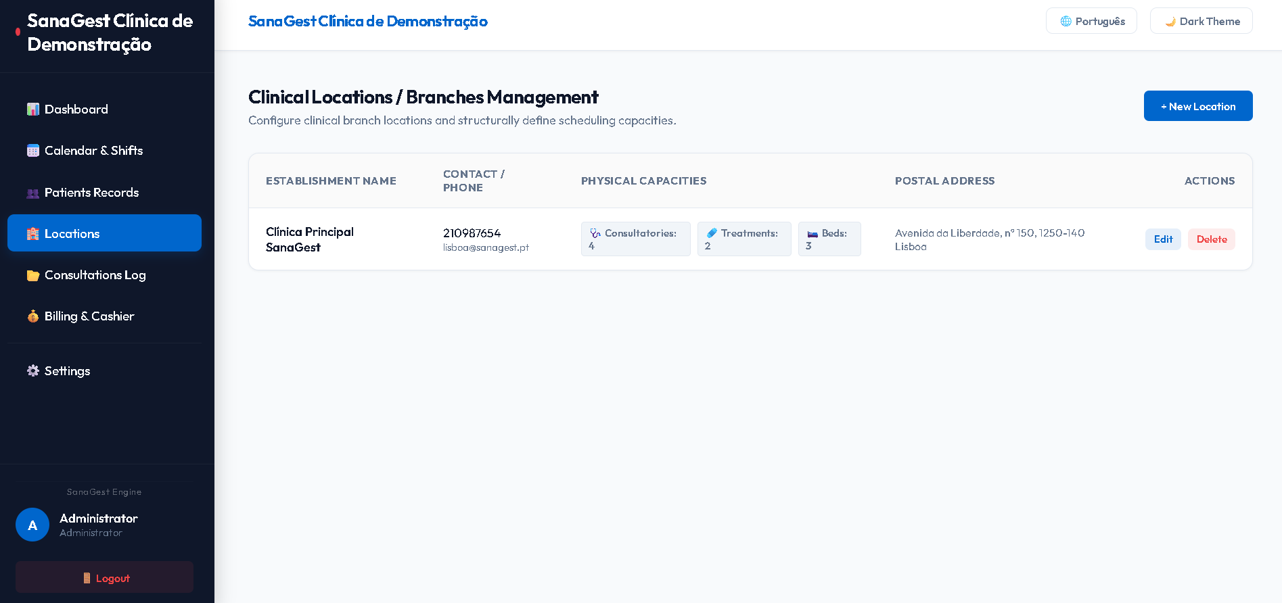
Task: Click the Beds: 3 capacity badge
Action: 829,239
